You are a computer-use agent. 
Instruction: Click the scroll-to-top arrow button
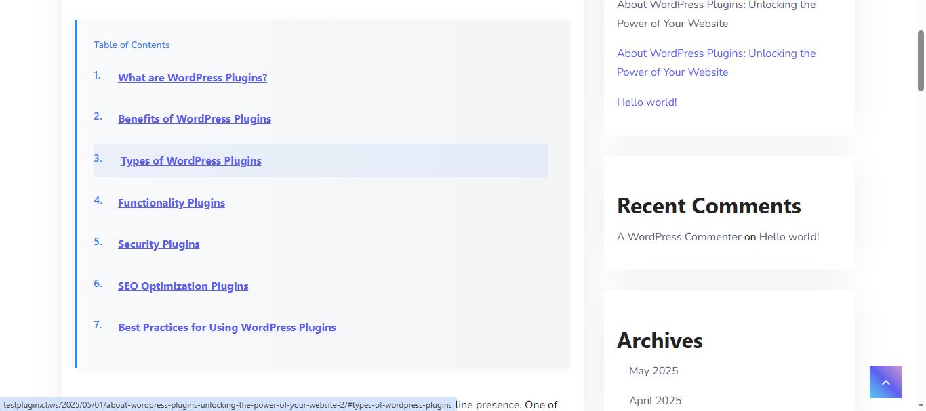885,382
